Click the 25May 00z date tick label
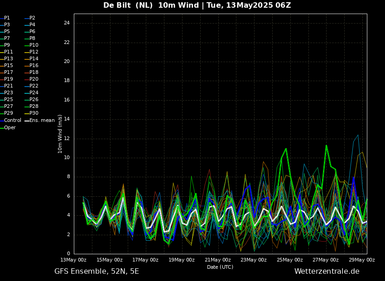Viewport: 385px width, 281px height. [290, 260]
